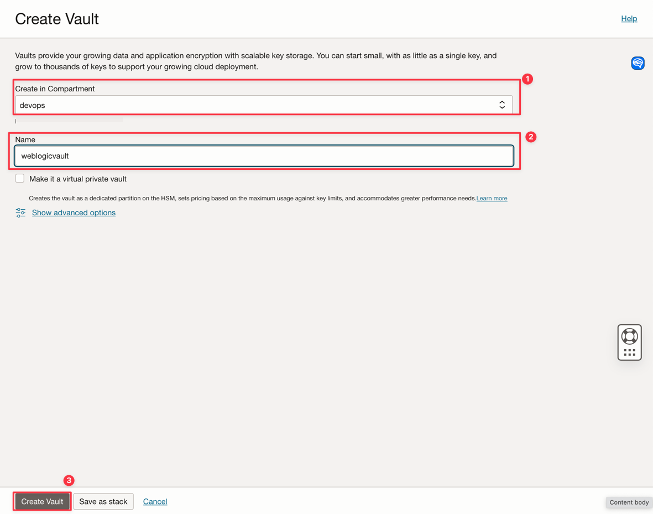Focus the Name field containing weblogicvault
Viewport: 653px width, 514px height.
264,156
